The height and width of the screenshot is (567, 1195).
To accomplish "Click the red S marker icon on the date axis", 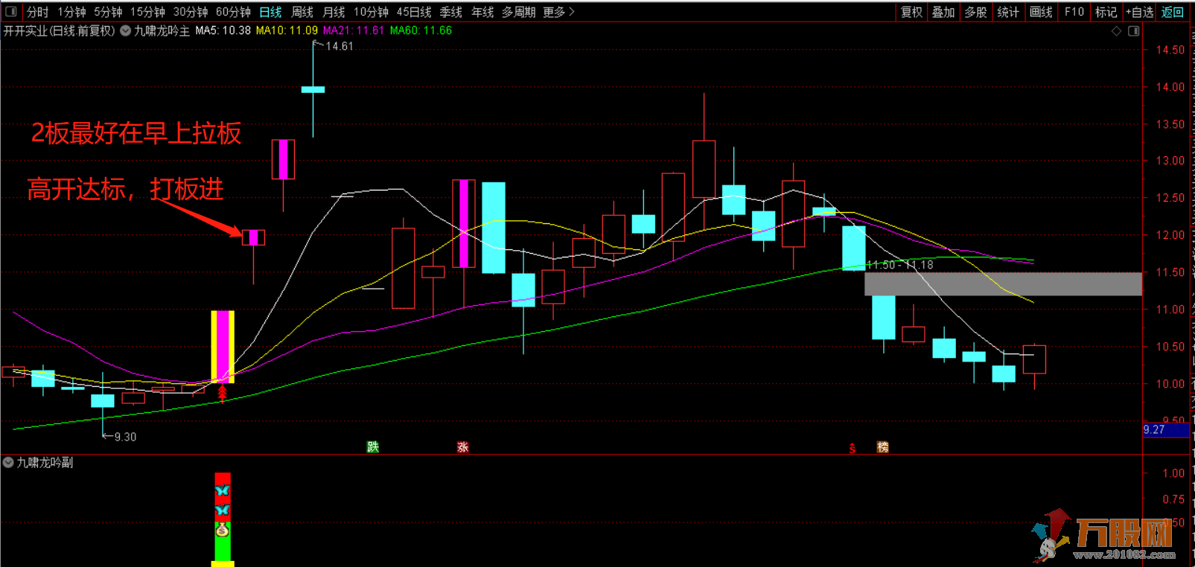I will (x=853, y=447).
